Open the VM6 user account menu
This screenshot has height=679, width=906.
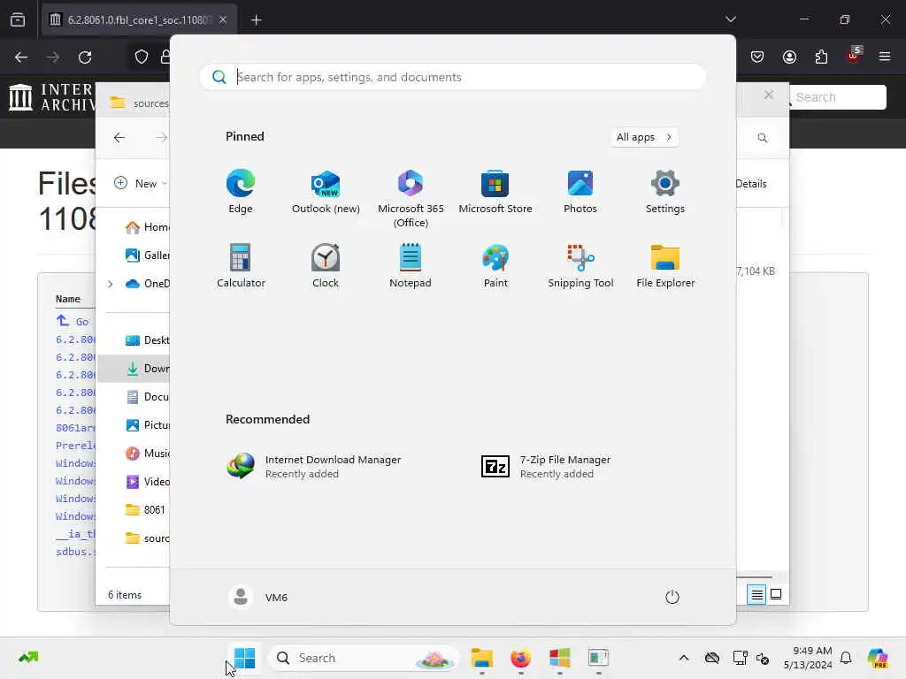click(x=258, y=597)
